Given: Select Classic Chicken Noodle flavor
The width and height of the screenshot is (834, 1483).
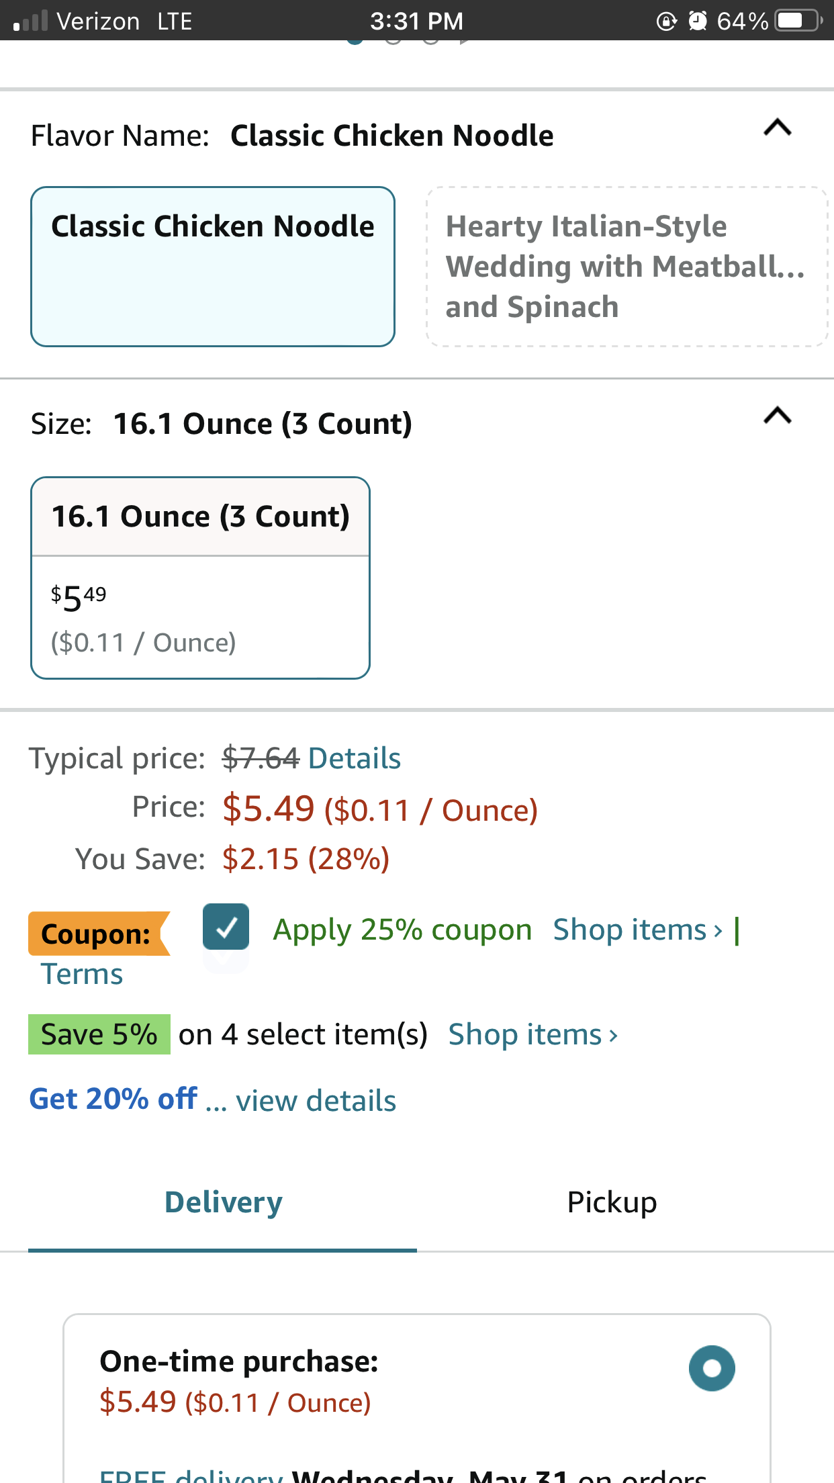Looking at the screenshot, I should pyautogui.click(x=212, y=266).
